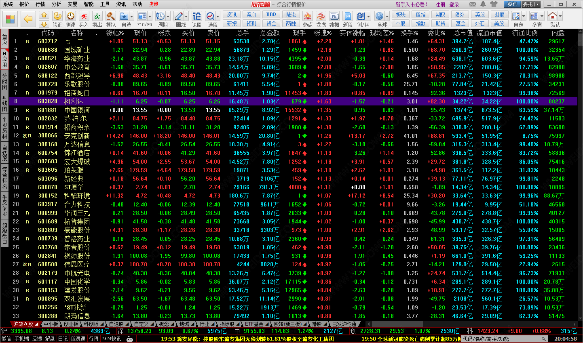This screenshot has height=343, width=583.
Task: Click the bell notifications icon
Action: tap(483, 4)
